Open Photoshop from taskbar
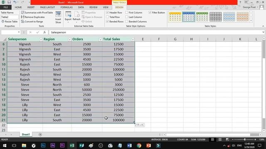266x149 pixels. coord(43,146)
